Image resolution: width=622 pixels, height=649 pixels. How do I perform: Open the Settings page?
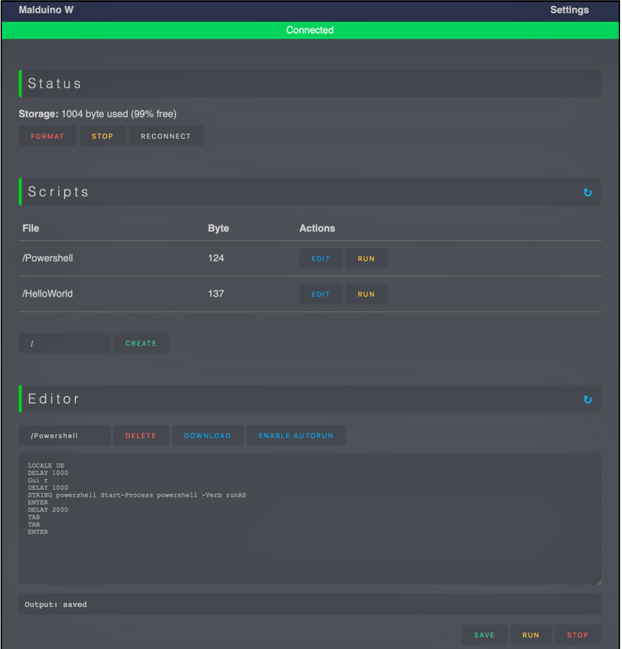(x=569, y=10)
